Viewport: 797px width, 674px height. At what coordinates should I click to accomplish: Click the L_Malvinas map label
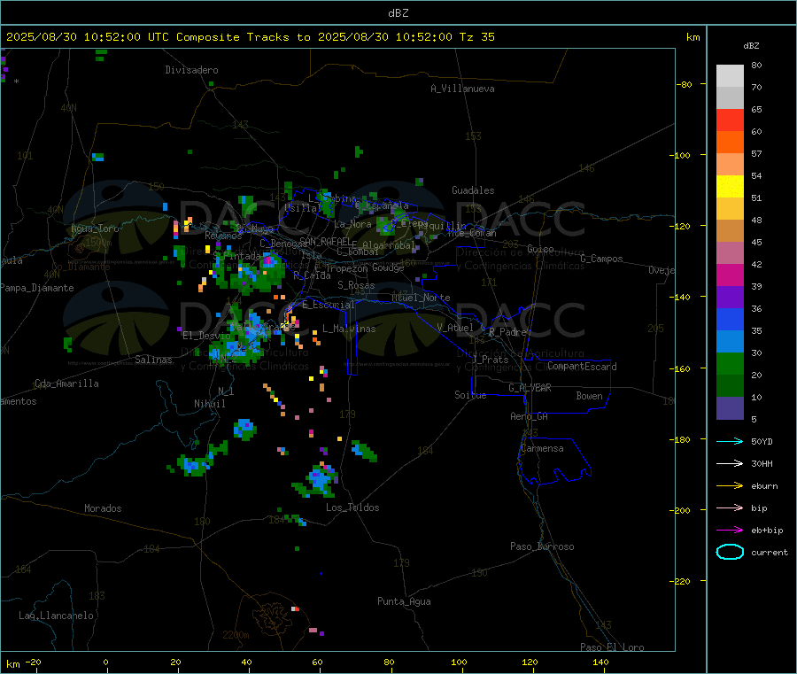point(349,329)
